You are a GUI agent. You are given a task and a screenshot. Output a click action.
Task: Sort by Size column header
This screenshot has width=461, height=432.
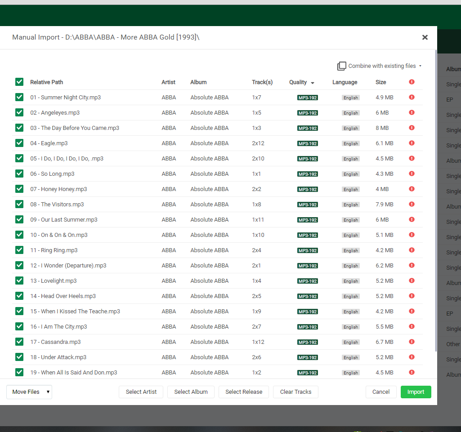pos(381,82)
